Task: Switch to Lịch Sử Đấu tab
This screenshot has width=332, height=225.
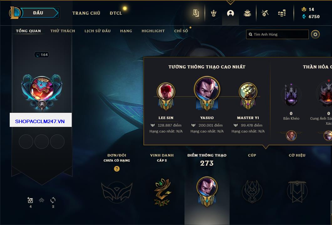Action: tap(98, 31)
